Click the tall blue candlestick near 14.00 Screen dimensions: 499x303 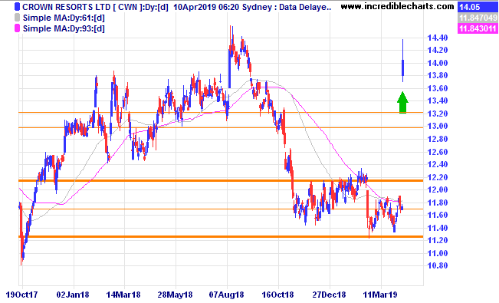(403, 61)
